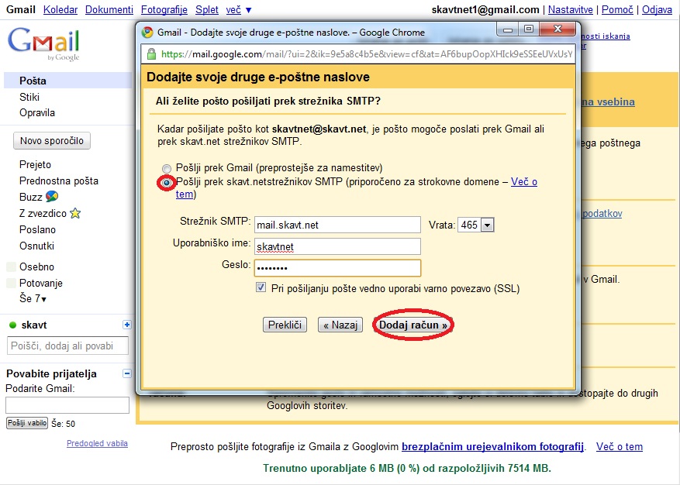Click the Gmail logo
Viewport: 680px width, 485px height.
(x=43, y=44)
